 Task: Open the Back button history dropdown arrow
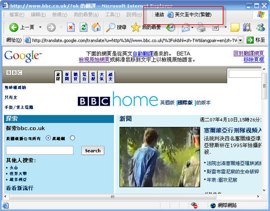pyautogui.click(x=40, y=27)
